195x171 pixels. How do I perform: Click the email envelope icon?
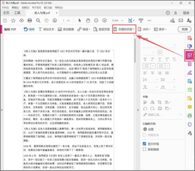click(x=181, y=20)
